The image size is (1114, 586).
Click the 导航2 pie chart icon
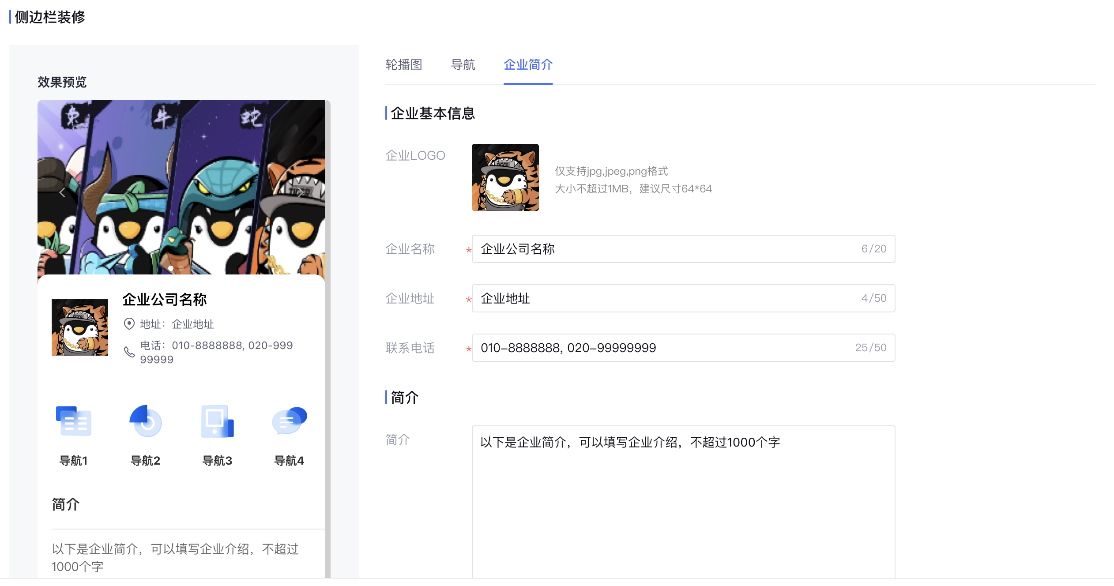tap(146, 421)
